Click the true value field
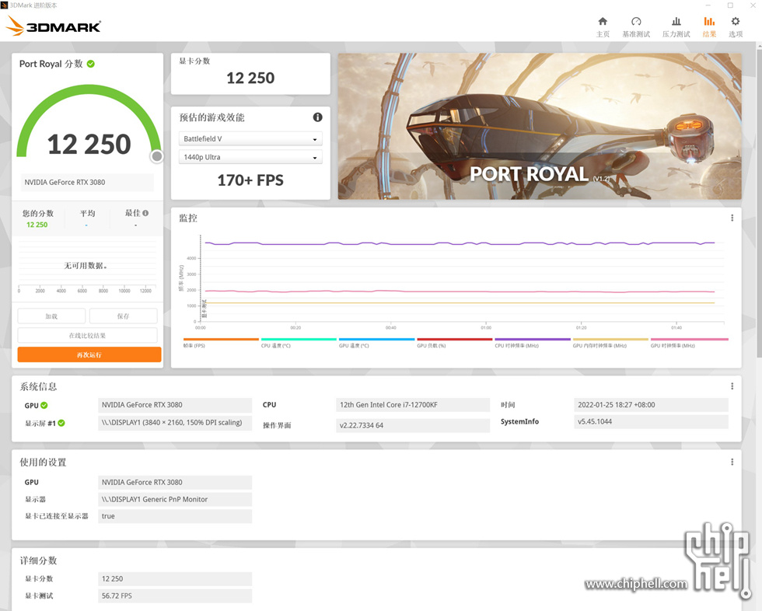 click(175, 516)
